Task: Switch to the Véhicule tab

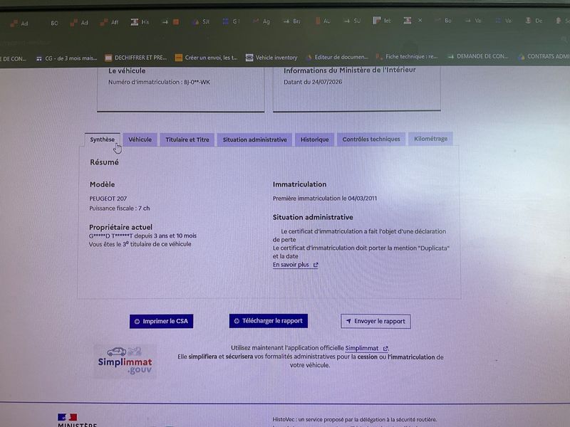Action: [140, 139]
